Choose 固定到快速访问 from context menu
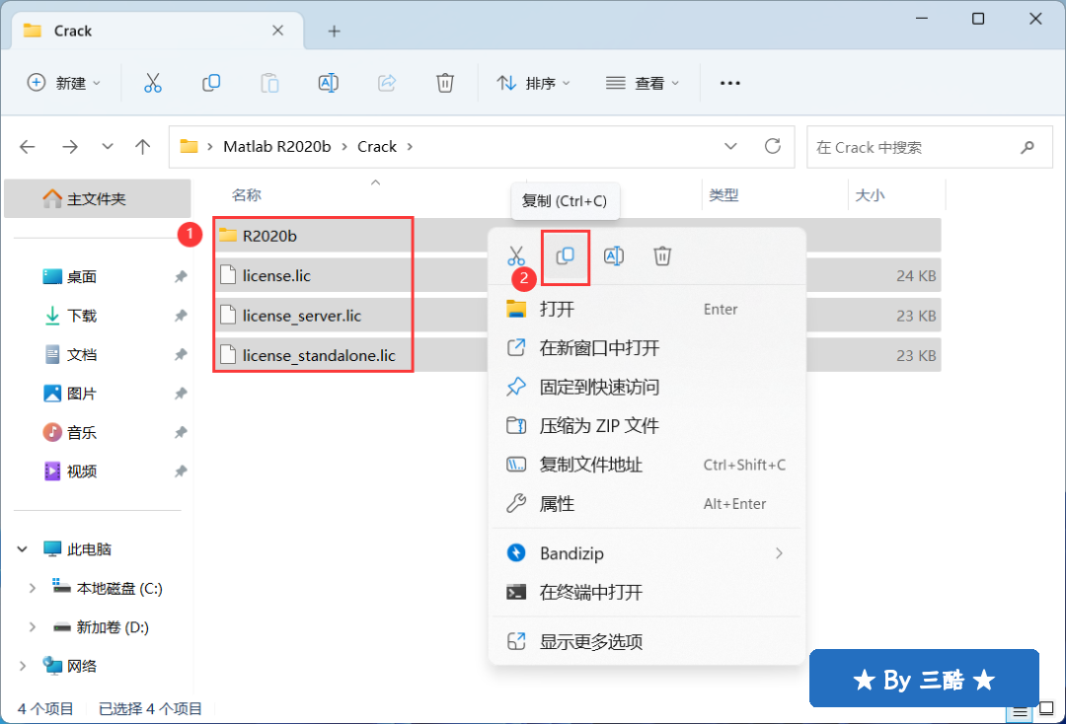1066x724 pixels. pyautogui.click(x=647, y=387)
